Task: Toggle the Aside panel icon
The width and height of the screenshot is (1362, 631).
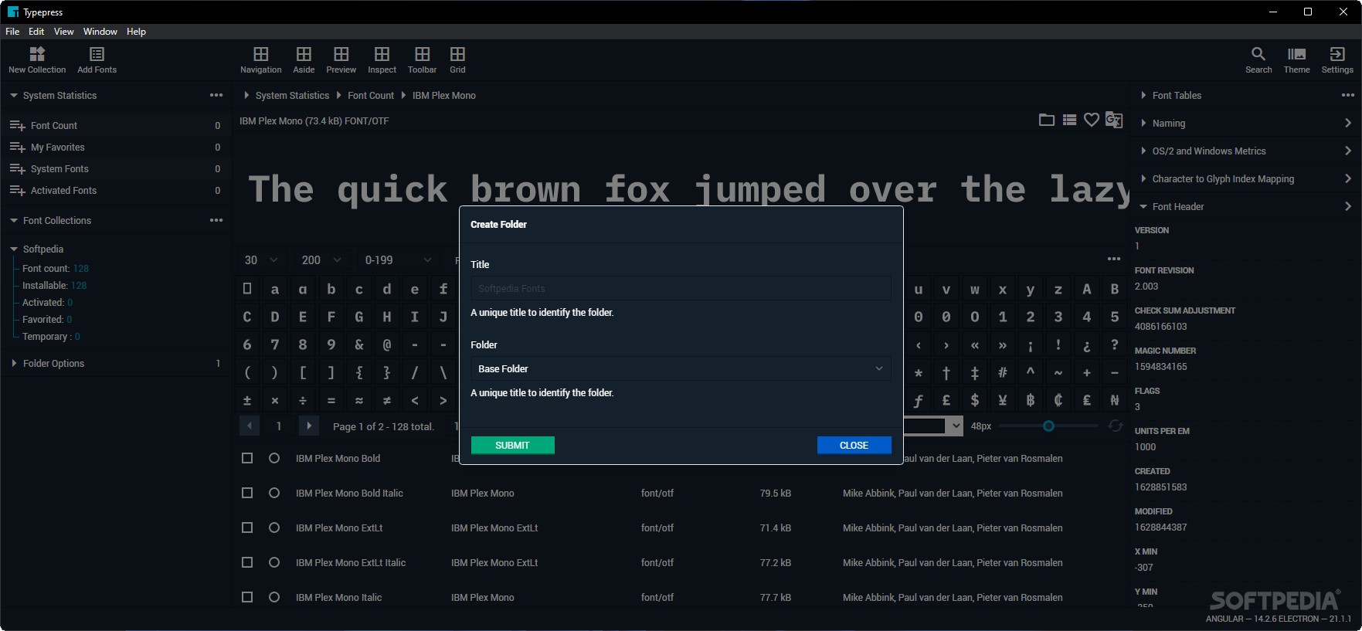Action: 304,53
